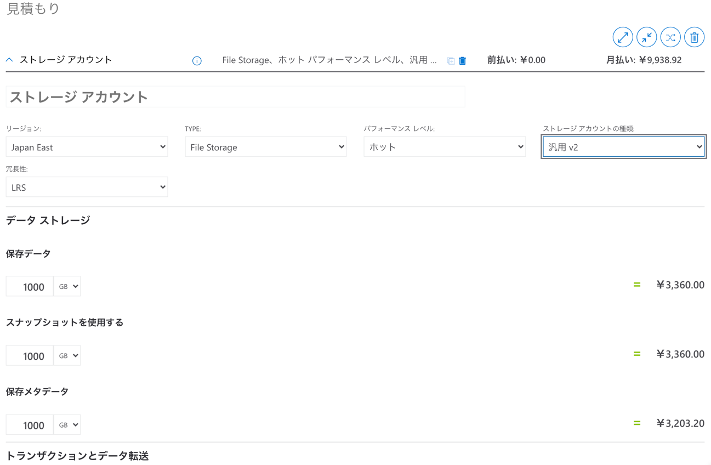711x465 pixels.
Task: Open the info icon next to ストレージ アカウント
Action: pos(197,61)
